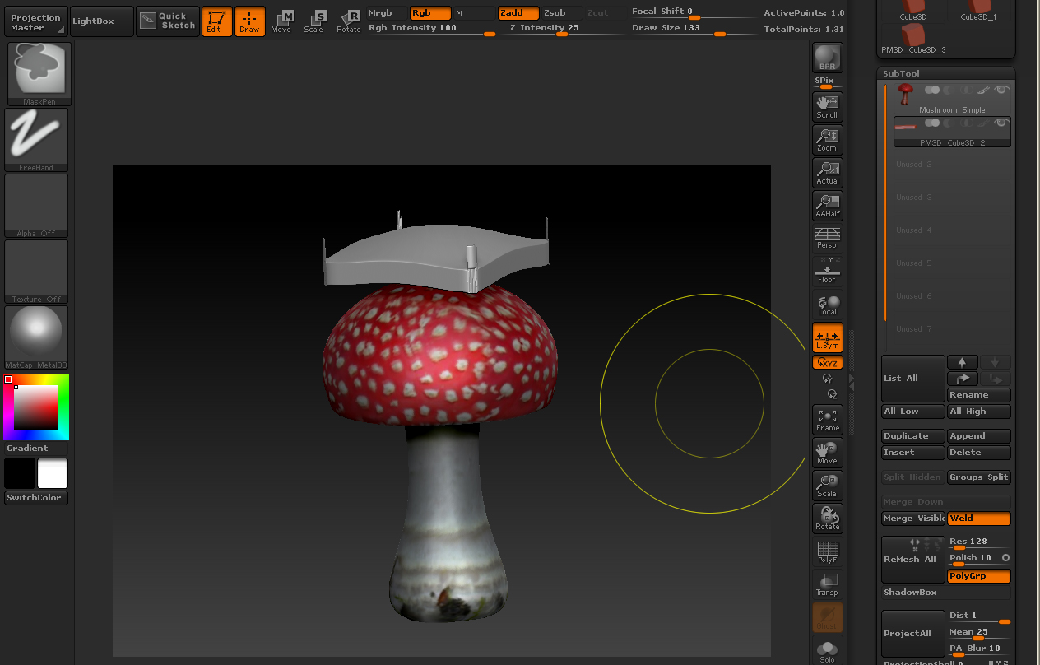Toggle XYZ rotation mode

[x=828, y=362]
